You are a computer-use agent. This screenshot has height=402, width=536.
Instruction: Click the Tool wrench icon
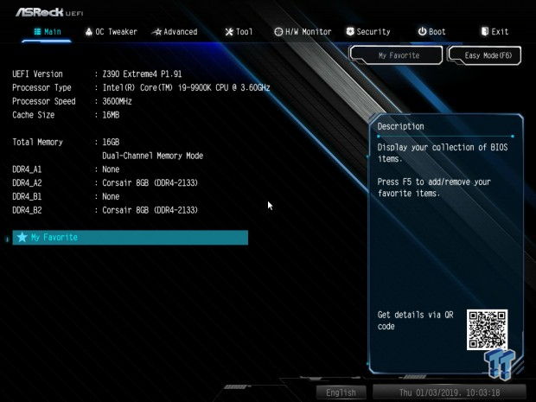[x=229, y=32]
